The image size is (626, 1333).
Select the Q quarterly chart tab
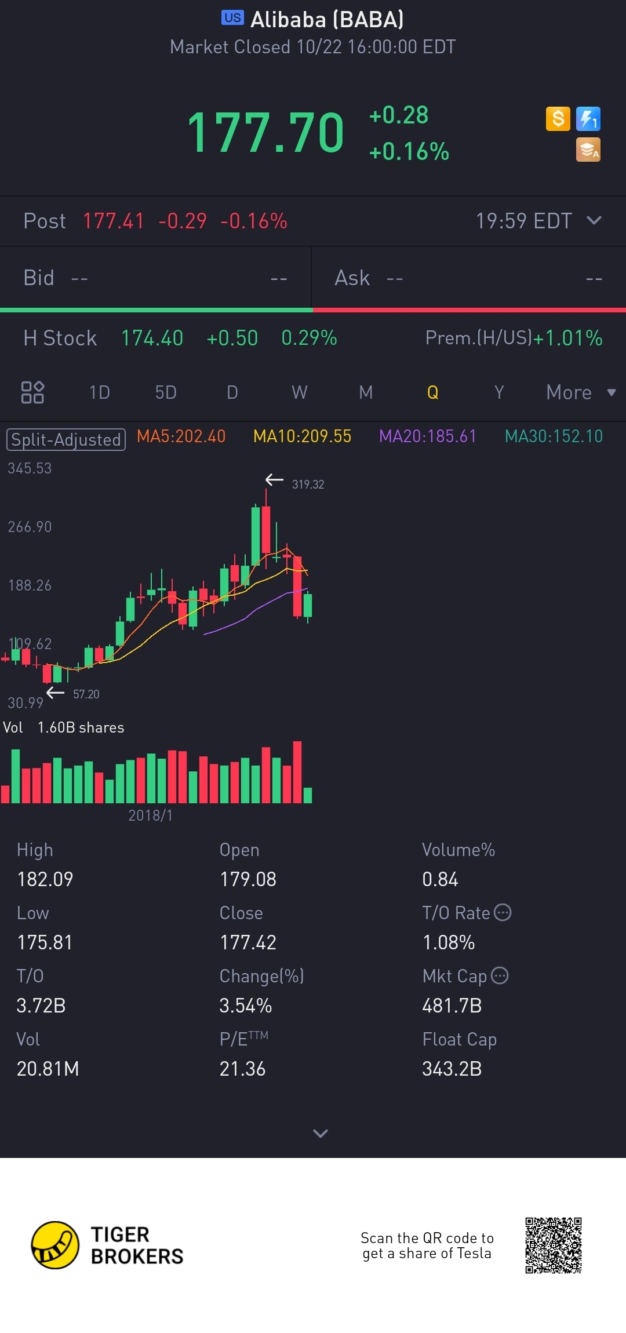click(432, 392)
